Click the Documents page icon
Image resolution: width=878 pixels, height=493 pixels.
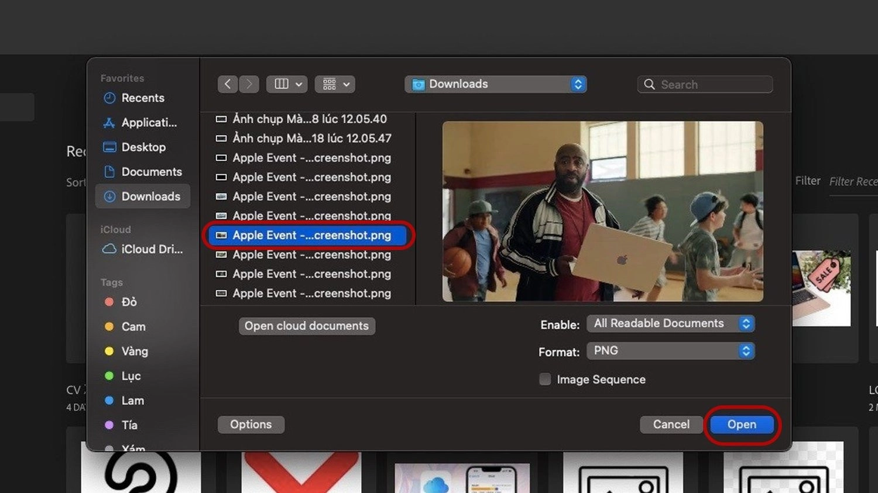click(x=109, y=172)
